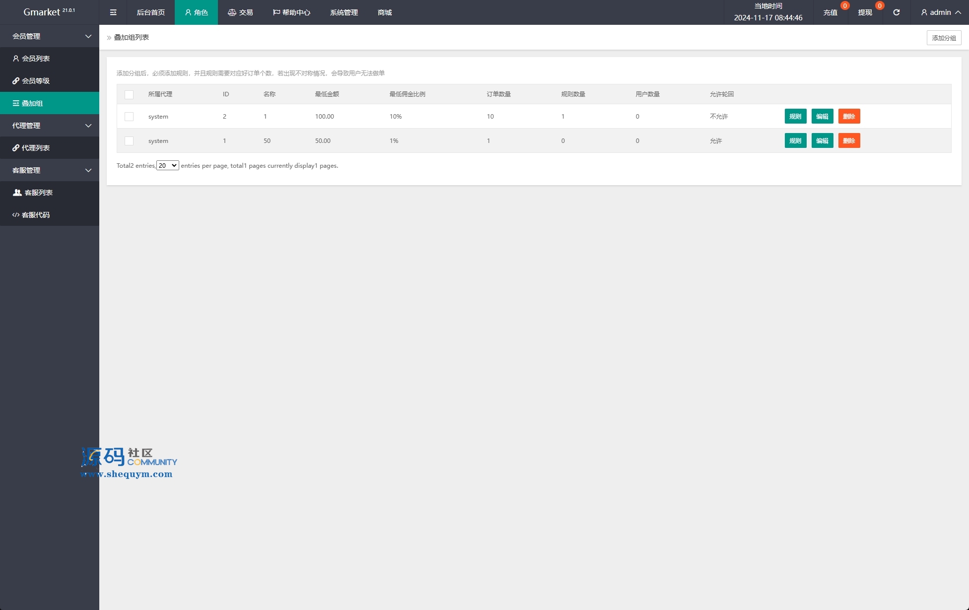Image resolution: width=969 pixels, height=610 pixels.
Task: Open 客服代码 code item in sidebar
Action: tap(35, 215)
